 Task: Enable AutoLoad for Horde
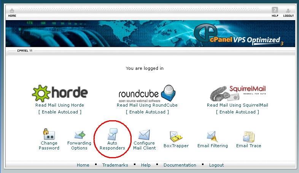60,112
